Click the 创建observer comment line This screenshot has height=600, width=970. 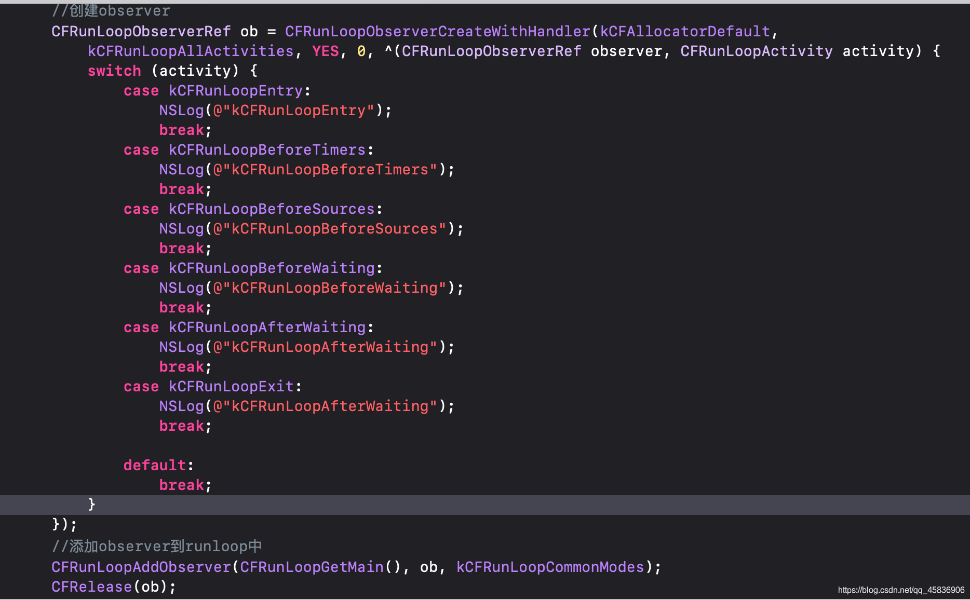tap(111, 10)
